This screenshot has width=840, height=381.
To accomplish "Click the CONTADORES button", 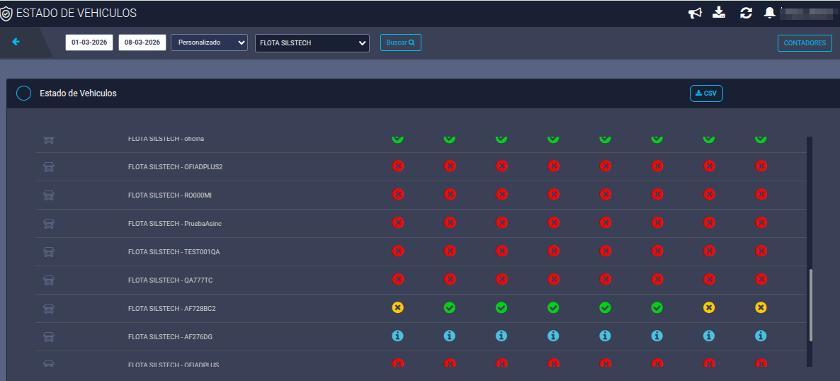I will pyautogui.click(x=805, y=43).
